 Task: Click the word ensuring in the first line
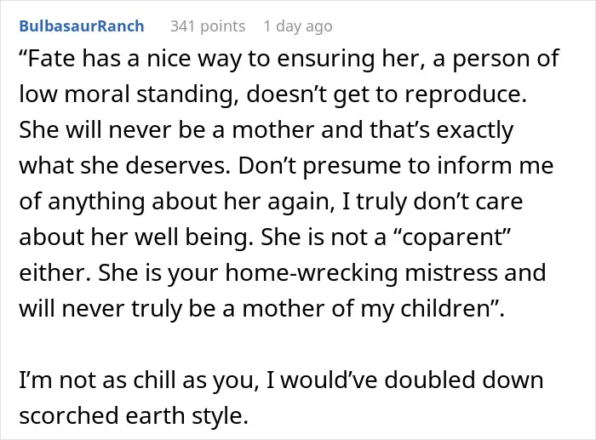coord(326,60)
